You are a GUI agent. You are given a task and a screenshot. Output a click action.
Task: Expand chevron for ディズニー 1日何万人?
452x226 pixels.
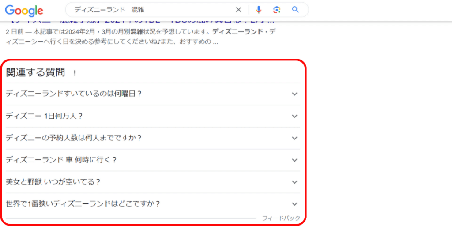(294, 116)
